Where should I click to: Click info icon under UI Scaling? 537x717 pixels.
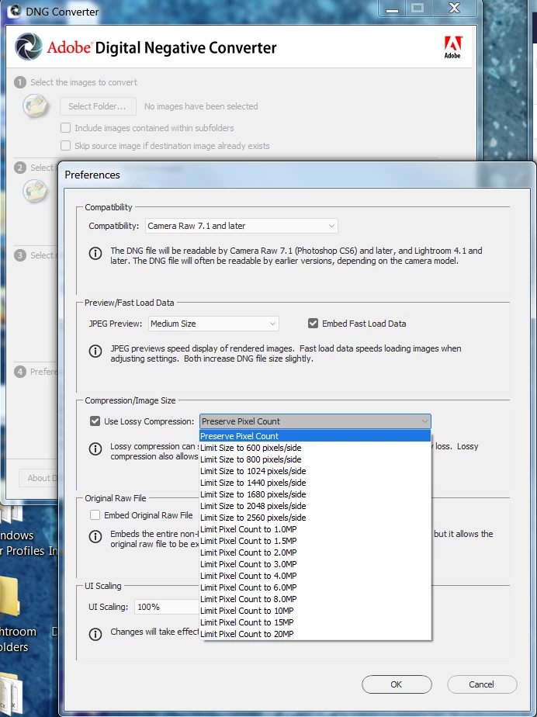pos(95,634)
